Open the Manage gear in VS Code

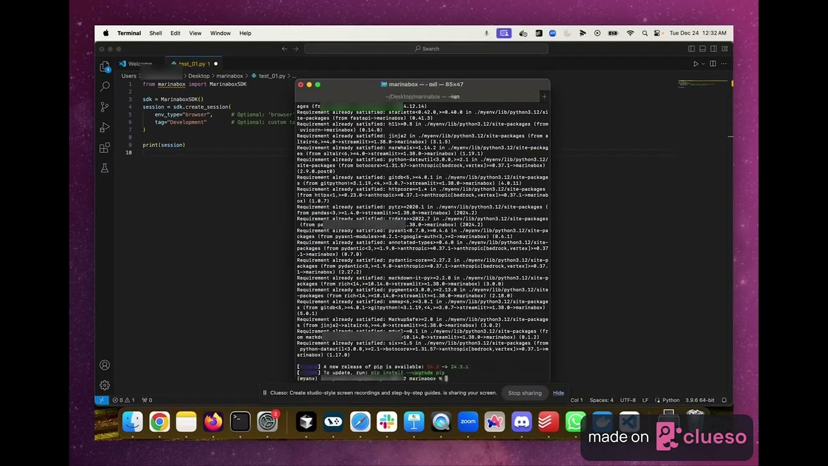[105, 385]
